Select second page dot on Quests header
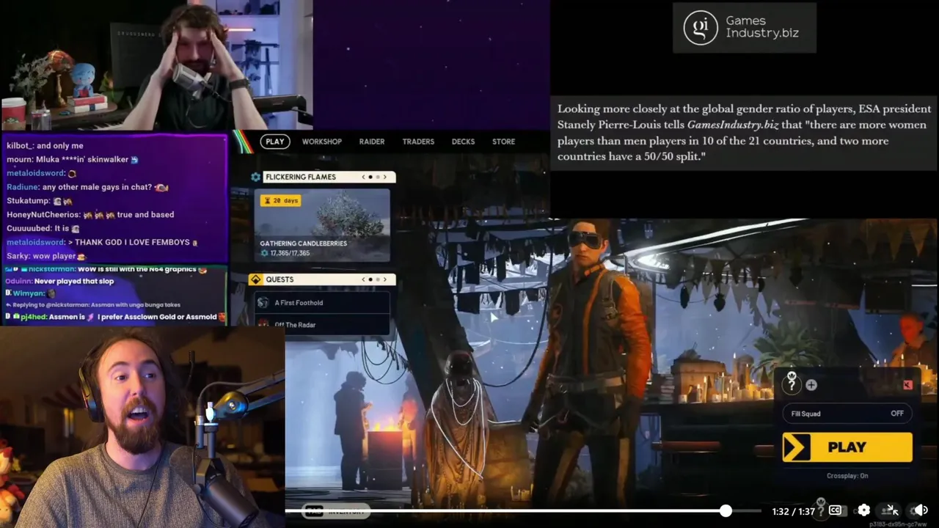 coord(378,279)
